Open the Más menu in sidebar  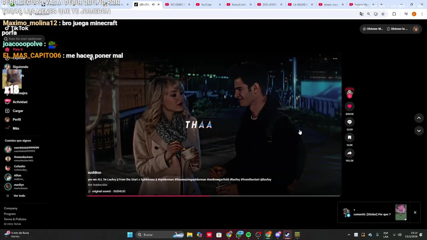[12, 128]
